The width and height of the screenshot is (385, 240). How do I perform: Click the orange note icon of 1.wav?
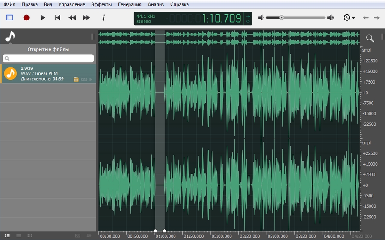pyautogui.click(x=10, y=73)
